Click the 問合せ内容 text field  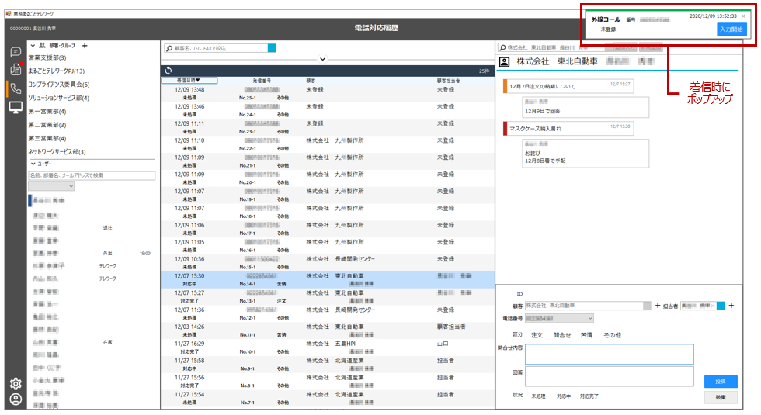609,354
